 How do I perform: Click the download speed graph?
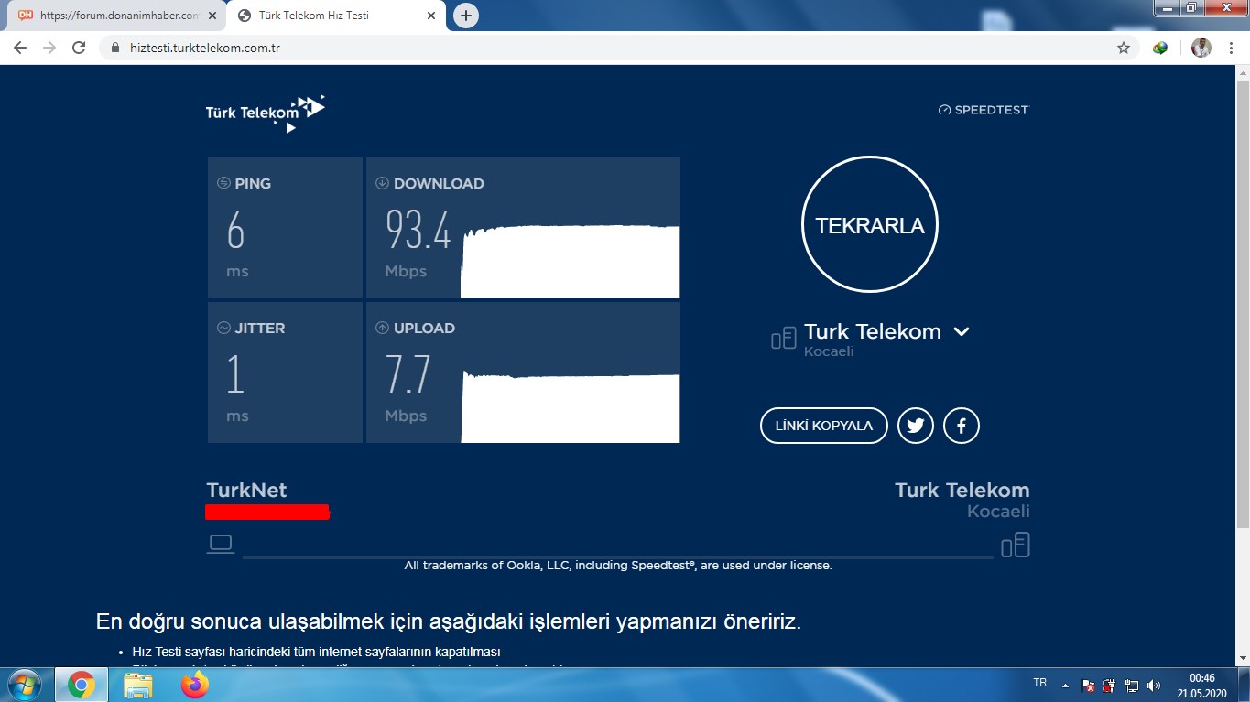point(570,262)
